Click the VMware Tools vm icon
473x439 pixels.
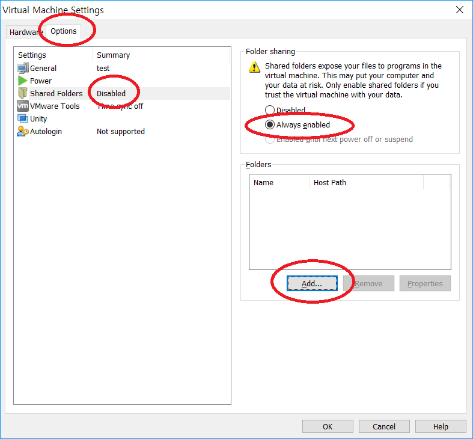tap(23, 106)
